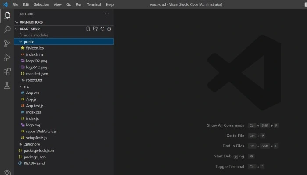Open the Run menu
Image resolution: width=307 pixels, height=175 pixels.
coord(79,4)
